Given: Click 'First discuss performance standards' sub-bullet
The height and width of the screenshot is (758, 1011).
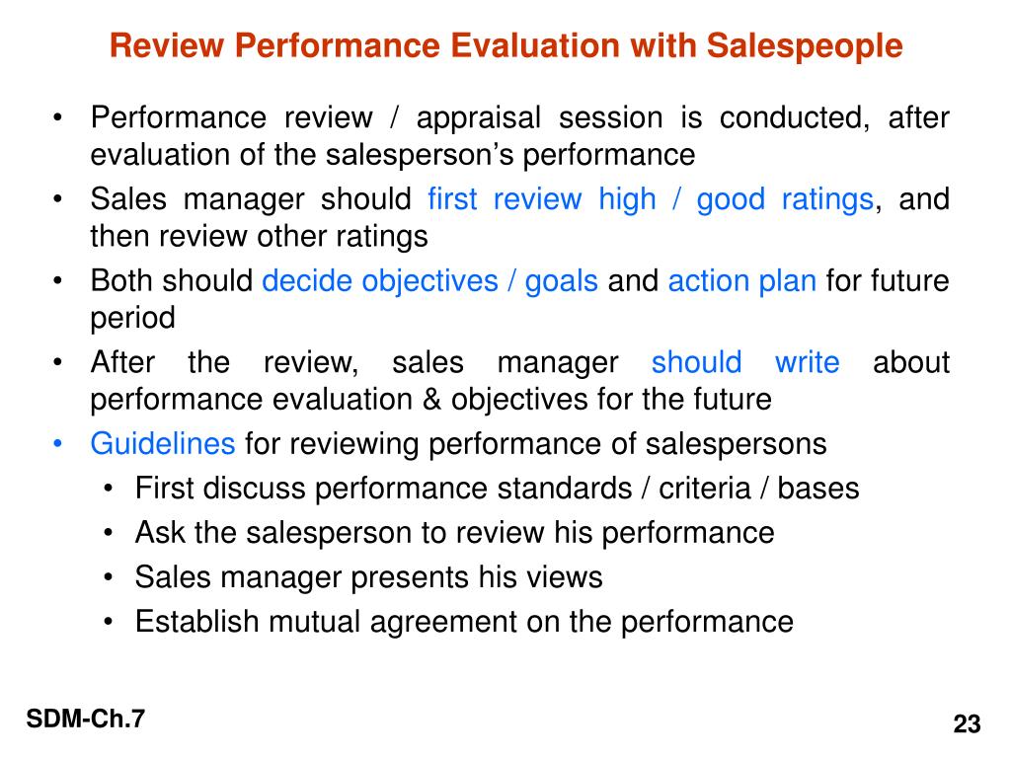Looking at the screenshot, I should point(498,489).
